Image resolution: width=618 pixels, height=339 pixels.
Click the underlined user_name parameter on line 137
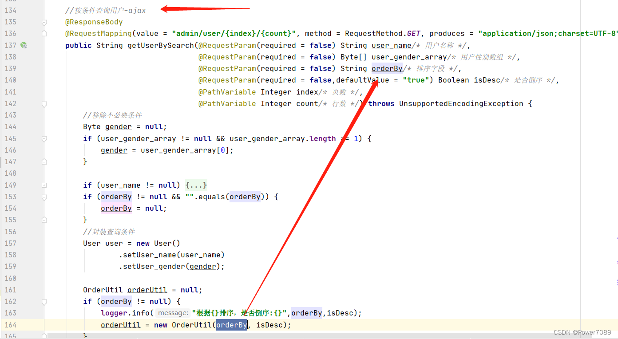[x=391, y=45]
